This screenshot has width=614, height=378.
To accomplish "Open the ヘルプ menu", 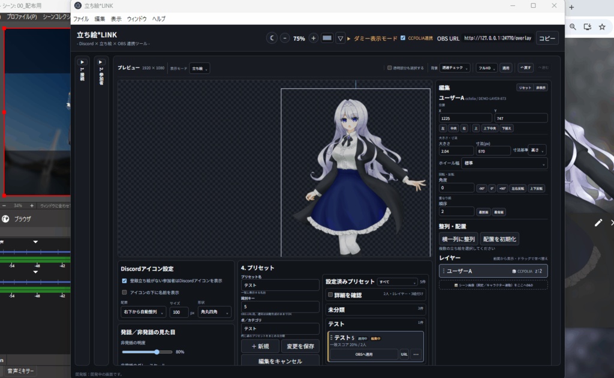I will 158,19.
